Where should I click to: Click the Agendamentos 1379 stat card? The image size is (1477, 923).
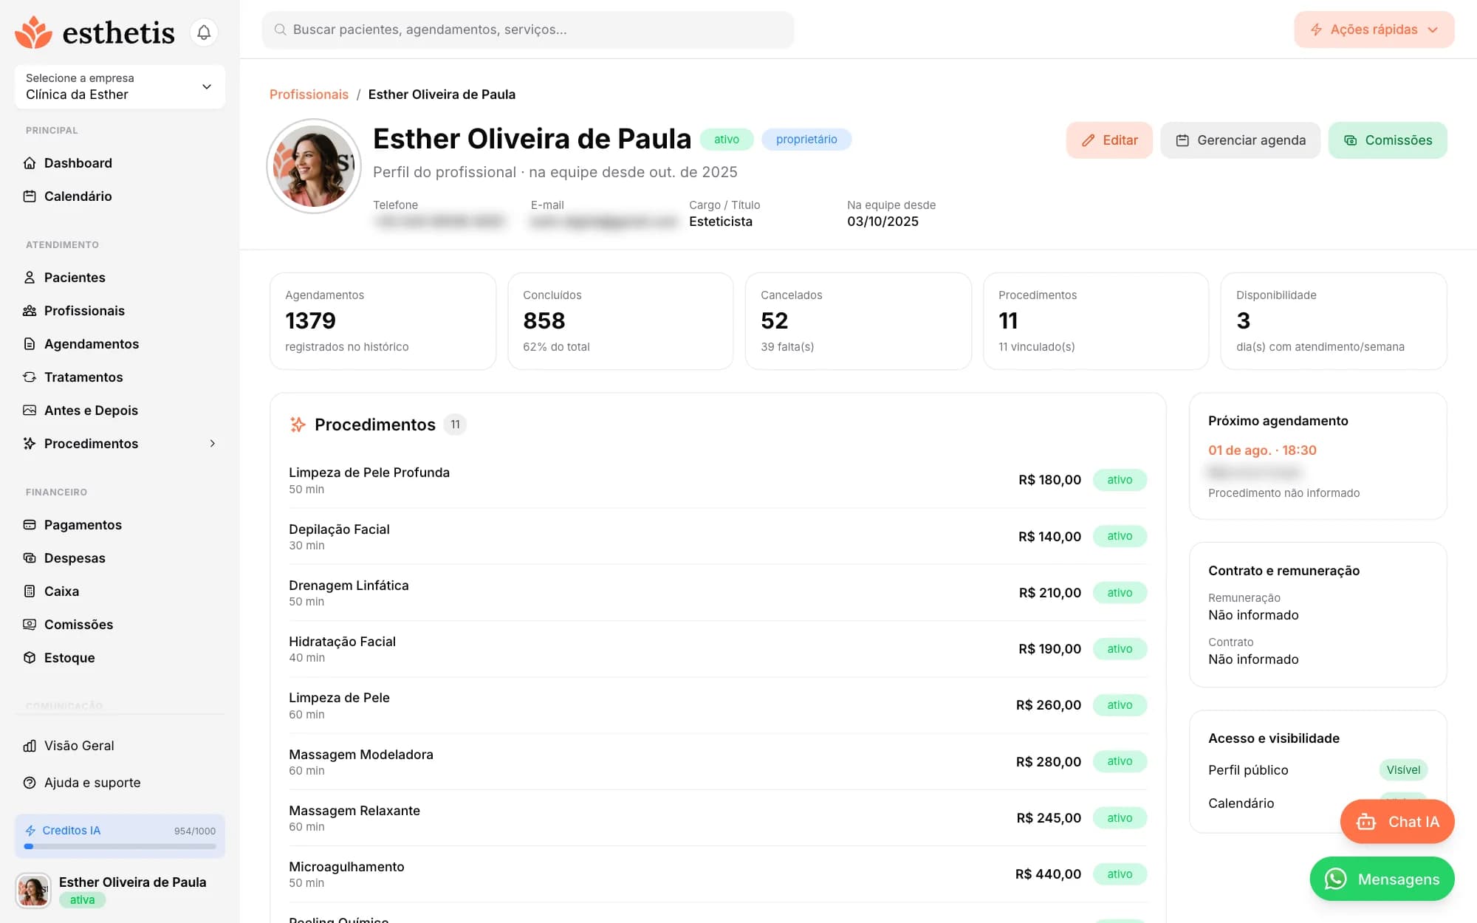tap(383, 321)
